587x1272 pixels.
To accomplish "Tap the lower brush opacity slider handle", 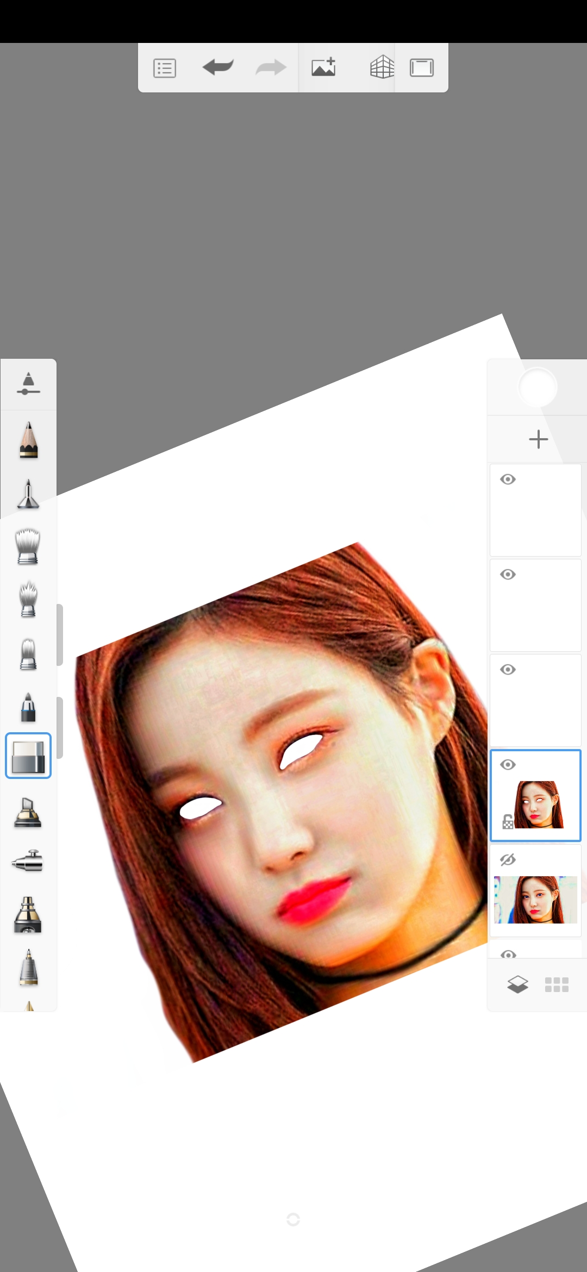I will click(60, 727).
